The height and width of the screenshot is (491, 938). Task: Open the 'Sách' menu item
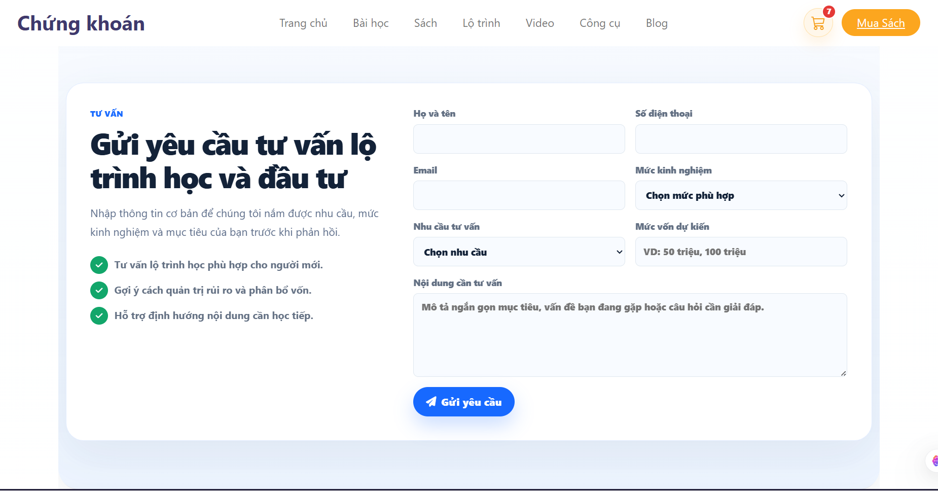tap(425, 23)
